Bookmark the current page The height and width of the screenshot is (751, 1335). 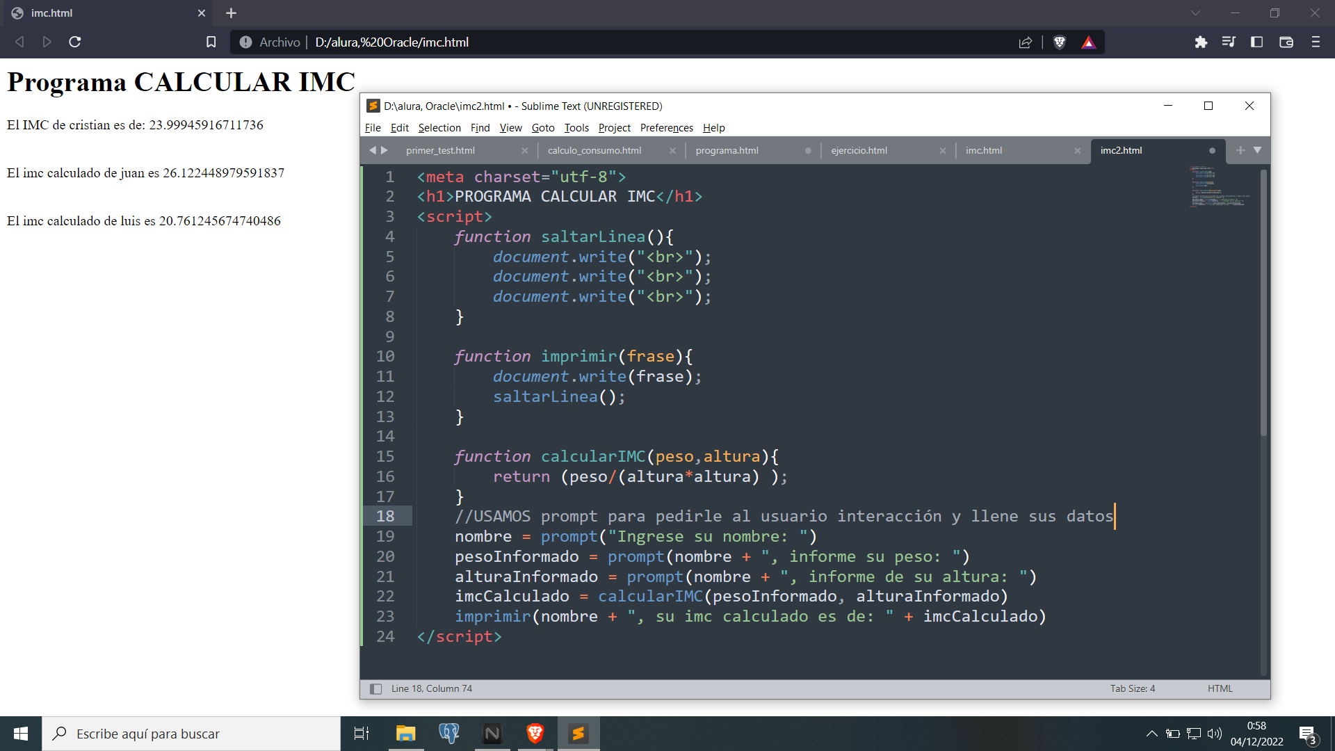[x=211, y=42]
